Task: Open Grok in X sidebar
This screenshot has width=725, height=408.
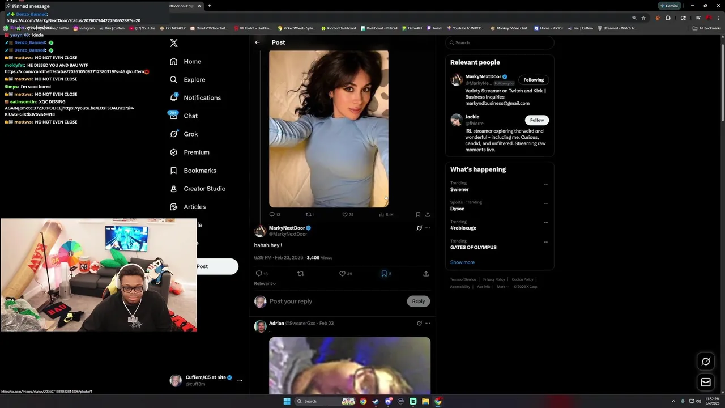Action: point(184,134)
